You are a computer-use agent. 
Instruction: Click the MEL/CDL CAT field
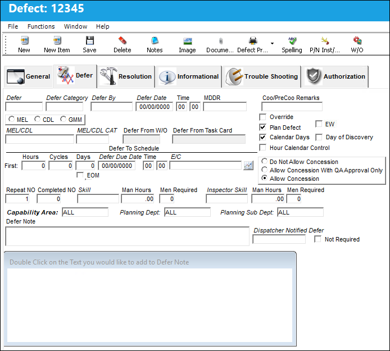[x=93, y=139]
